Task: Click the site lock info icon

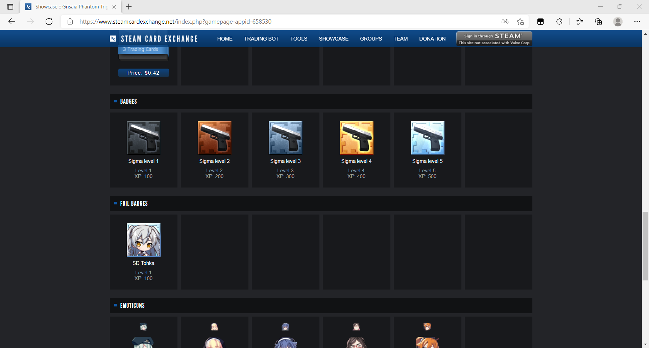Action: 70,22
